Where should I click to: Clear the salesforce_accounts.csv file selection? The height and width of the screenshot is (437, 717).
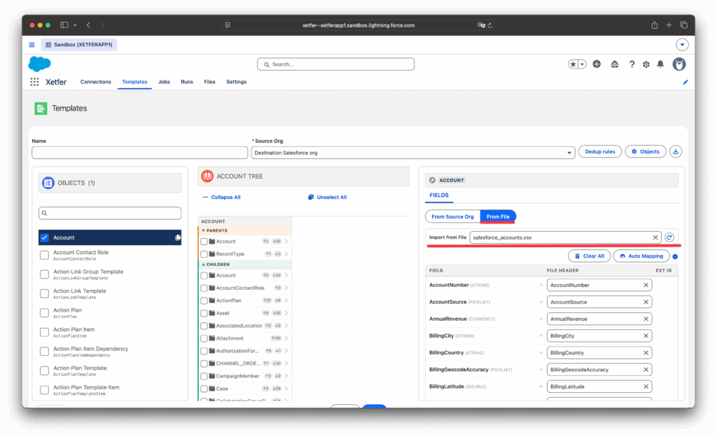pyautogui.click(x=655, y=237)
